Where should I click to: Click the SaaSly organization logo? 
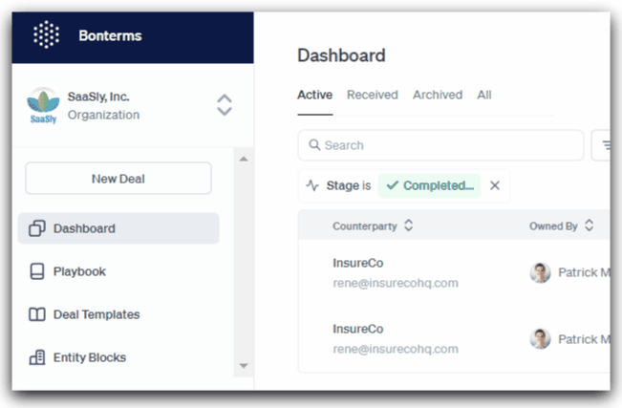tap(43, 105)
